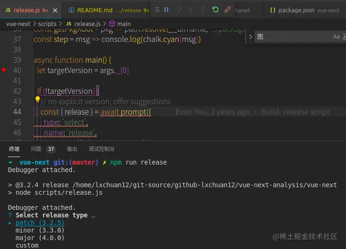Click the step over debug icon
The height and width of the screenshot is (249, 346).
pos(179,9)
